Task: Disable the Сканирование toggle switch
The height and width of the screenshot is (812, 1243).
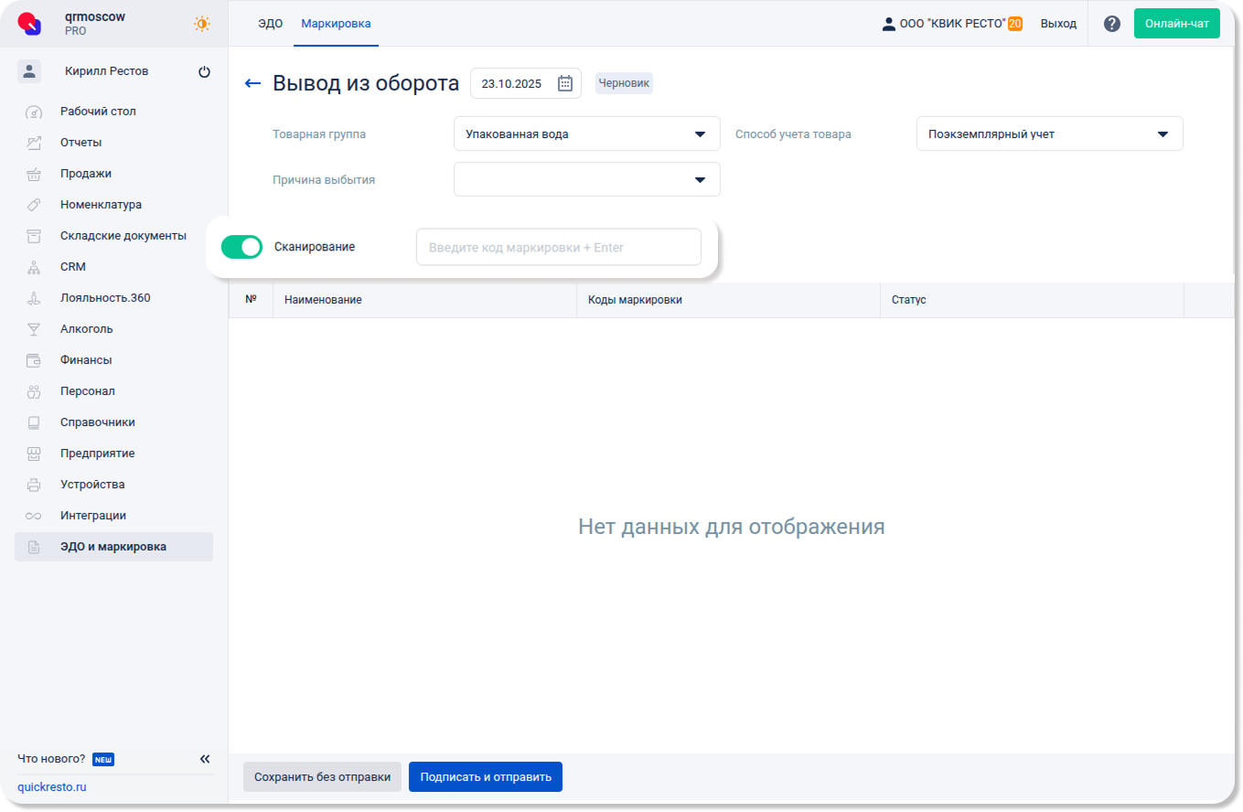Action: [x=241, y=247]
